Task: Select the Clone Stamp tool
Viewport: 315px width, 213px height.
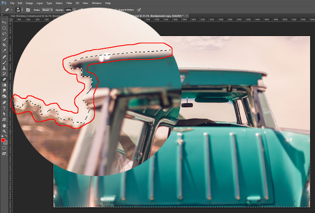Action: (4, 68)
